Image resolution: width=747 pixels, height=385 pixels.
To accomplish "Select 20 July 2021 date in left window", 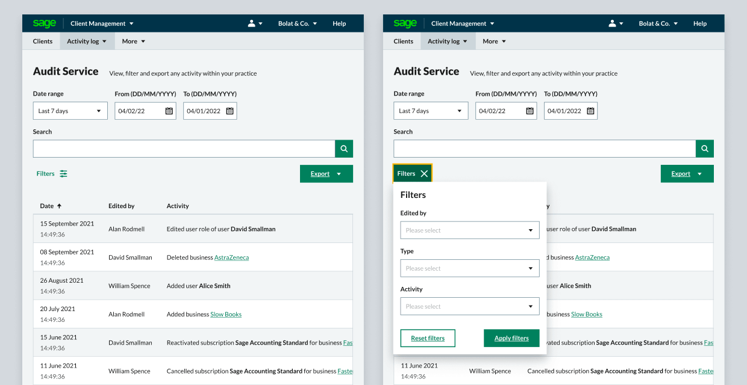I will pos(57,309).
